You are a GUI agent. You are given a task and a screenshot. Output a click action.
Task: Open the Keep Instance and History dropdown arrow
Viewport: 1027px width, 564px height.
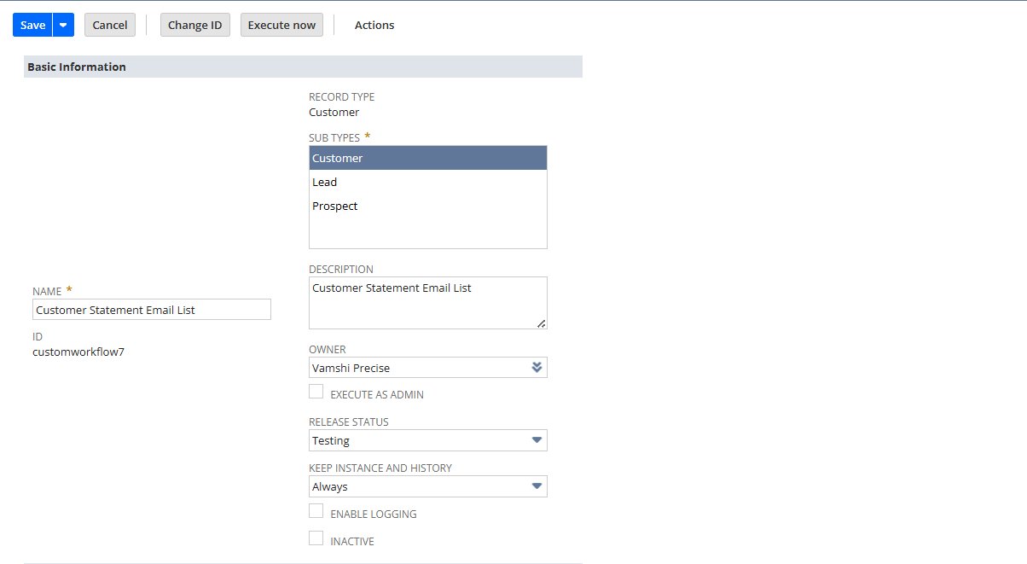point(537,486)
